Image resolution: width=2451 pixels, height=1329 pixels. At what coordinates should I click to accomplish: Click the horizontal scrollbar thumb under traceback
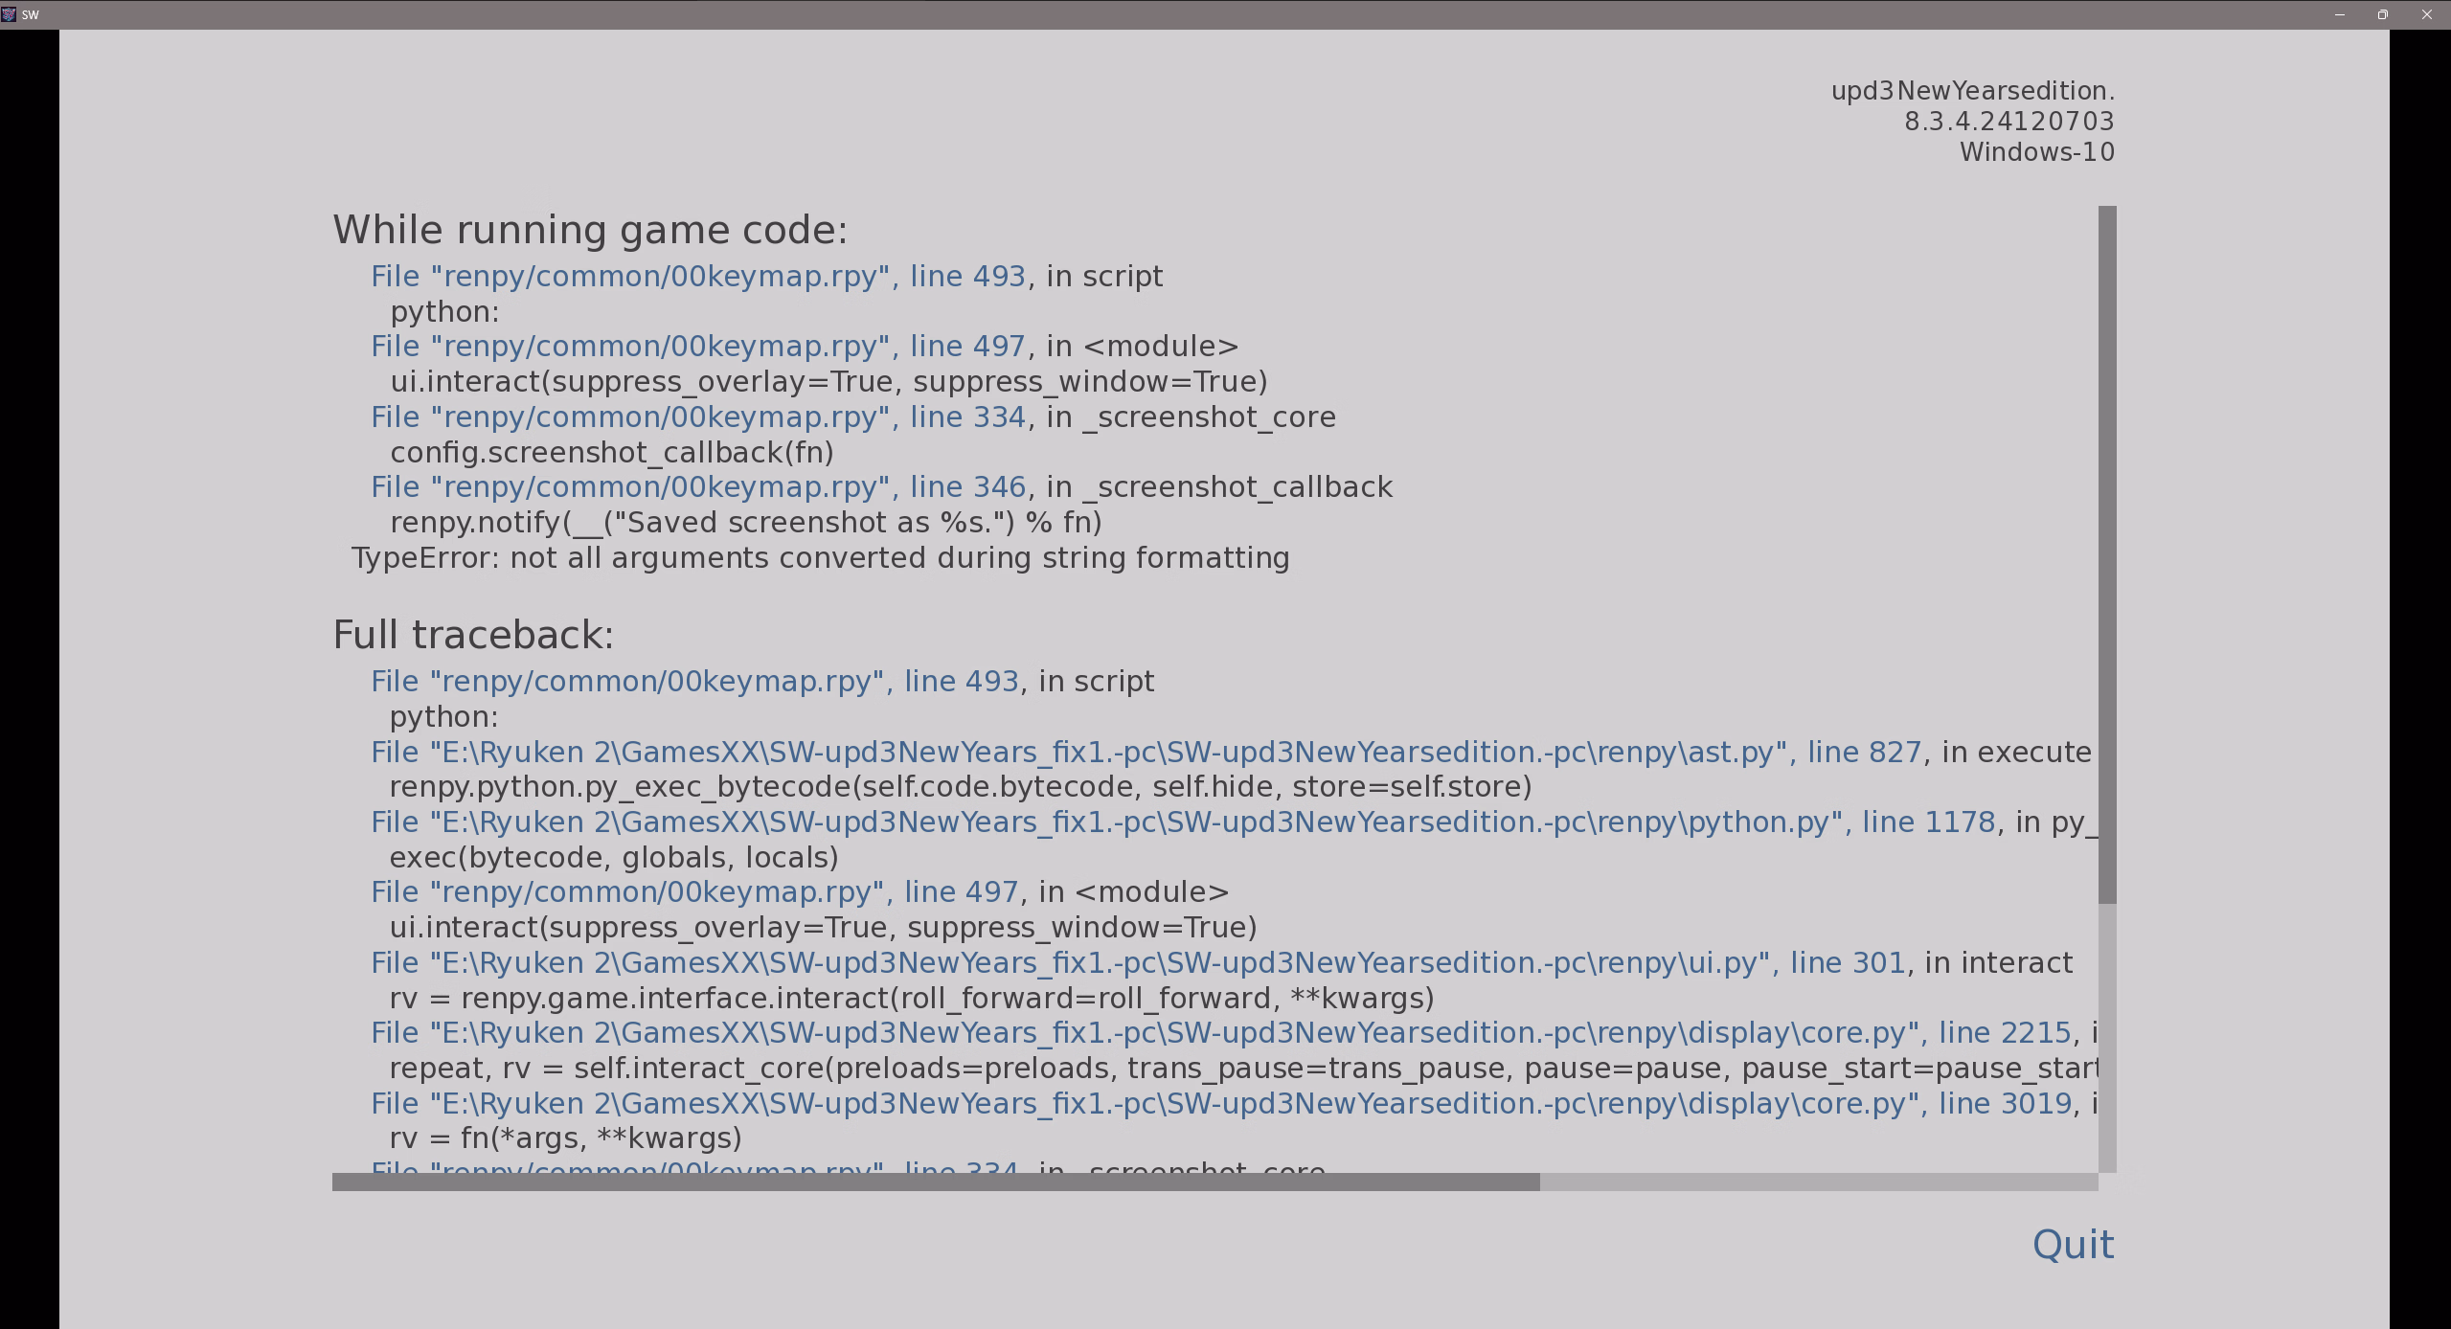[x=935, y=1182]
